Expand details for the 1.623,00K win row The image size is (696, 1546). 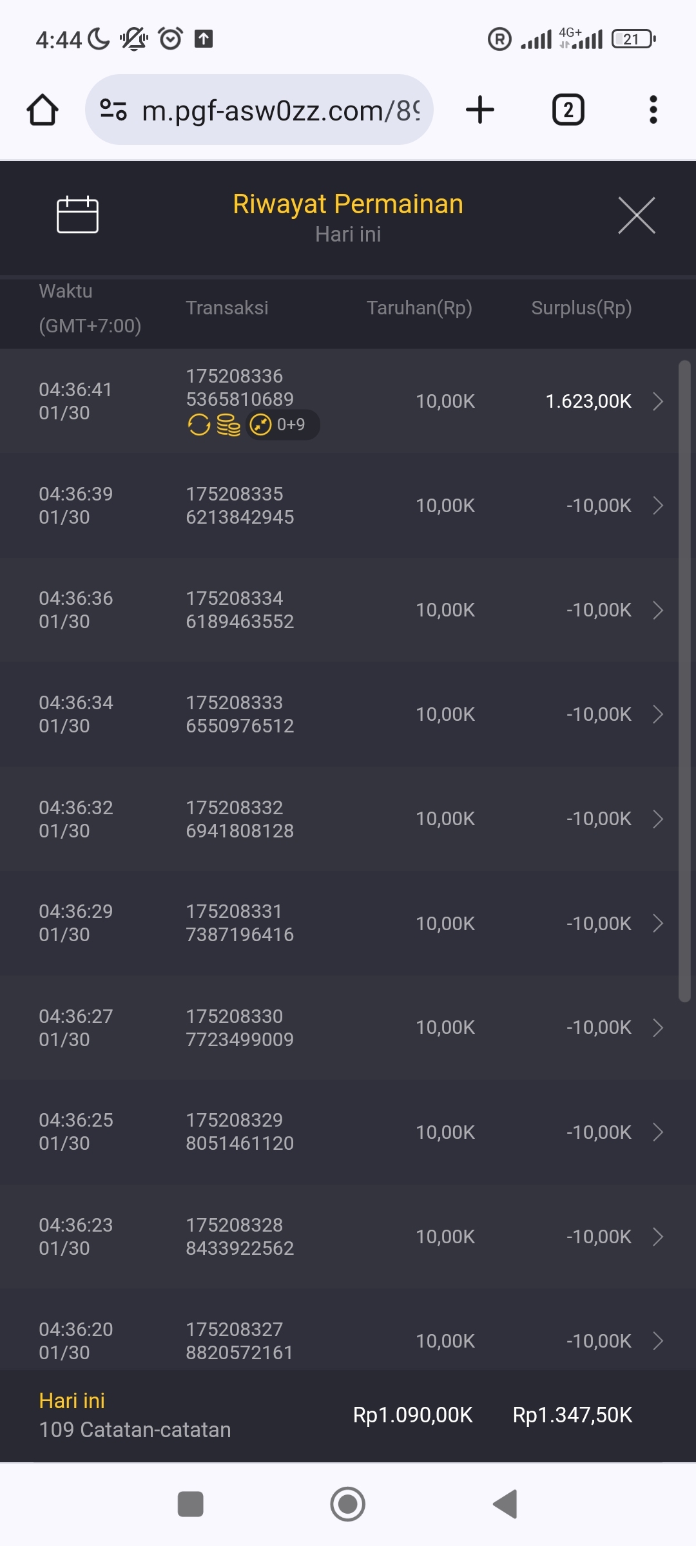click(x=657, y=401)
